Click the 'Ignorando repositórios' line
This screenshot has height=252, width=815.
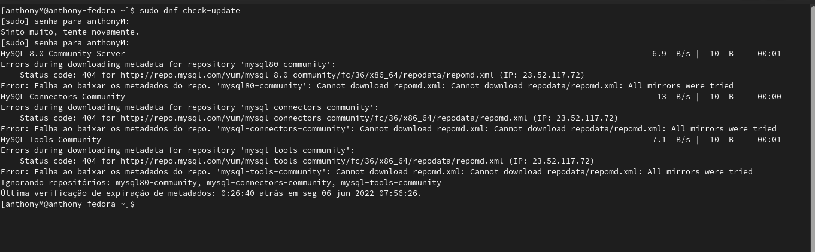(x=221, y=183)
